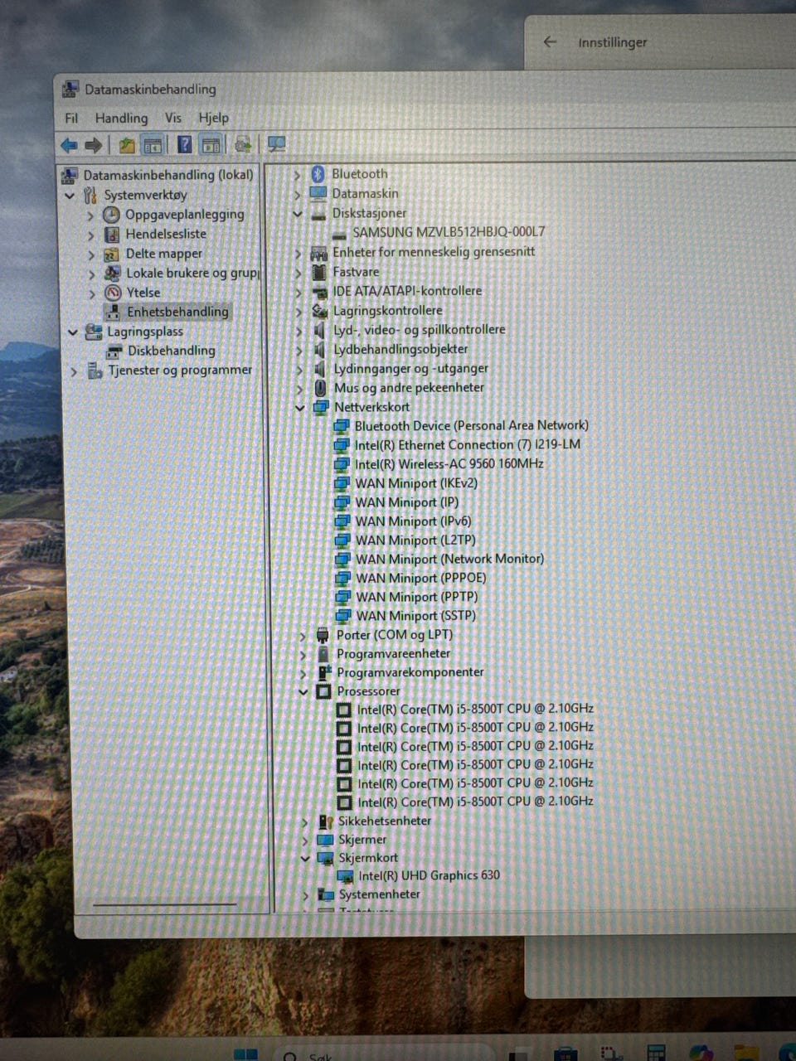Click the clock icon beside Oppgaveplanlegging
This screenshot has height=1061, width=796.
(x=111, y=214)
